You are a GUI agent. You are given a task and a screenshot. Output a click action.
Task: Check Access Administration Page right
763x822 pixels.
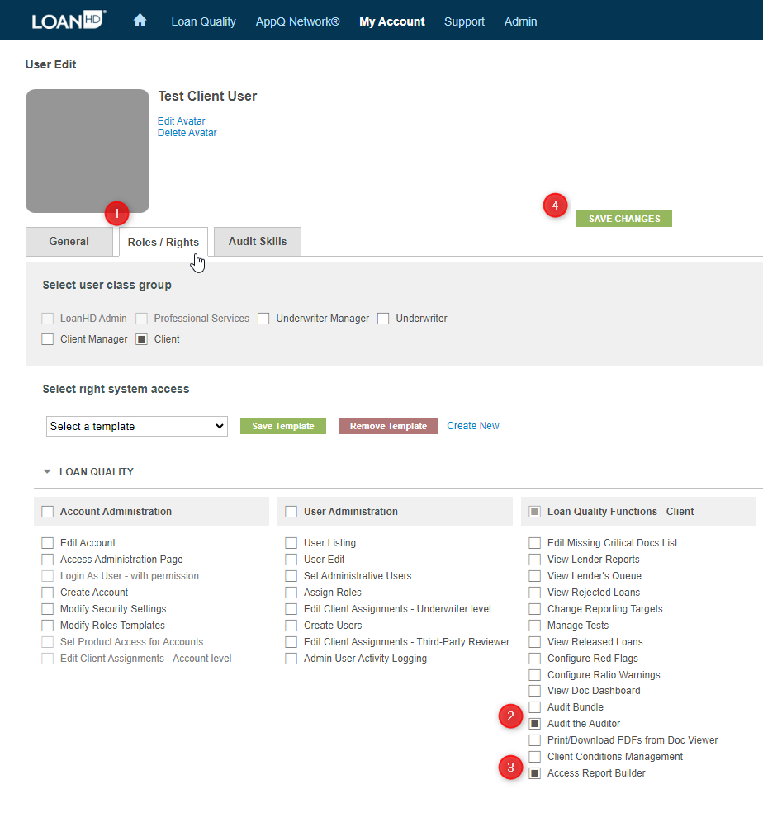[47, 560]
